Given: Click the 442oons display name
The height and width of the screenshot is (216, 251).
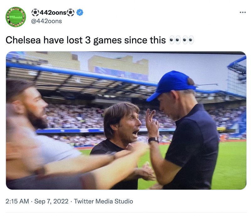Looking at the screenshot, I should coord(54,12).
